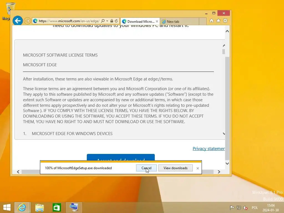This screenshot has height=213, width=284.
Task: Click the forward navigation arrow
Action: (x=27, y=21)
